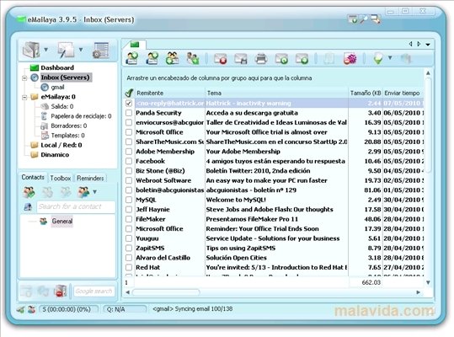Click the printer icon in toolbar
Screen dimensions: 454x337
pos(261,59)
